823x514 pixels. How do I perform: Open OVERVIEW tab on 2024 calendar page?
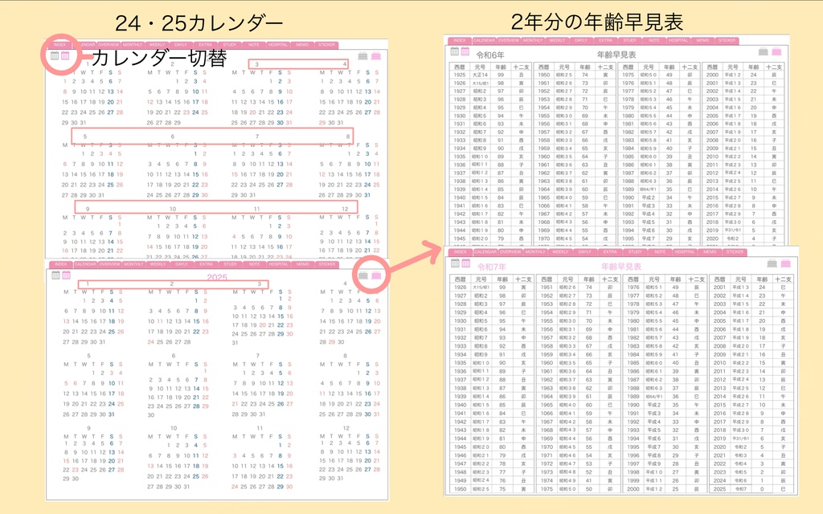click(109, 45)
